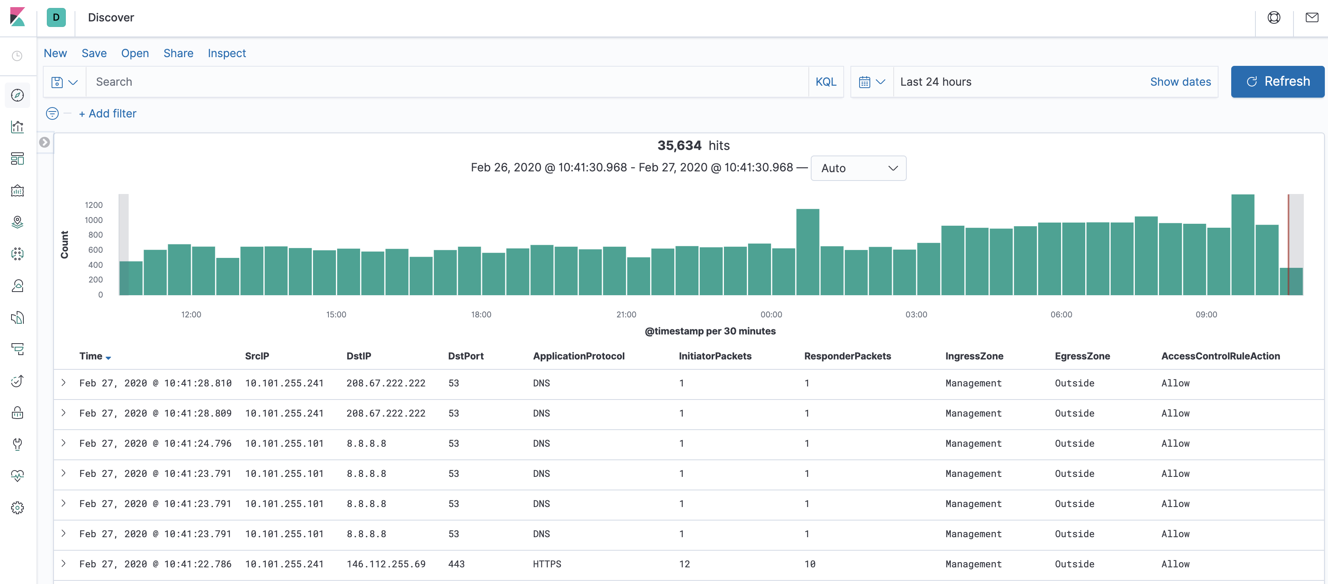
Task: Click the Kibana logo at top left
Action: coord(17,17)
